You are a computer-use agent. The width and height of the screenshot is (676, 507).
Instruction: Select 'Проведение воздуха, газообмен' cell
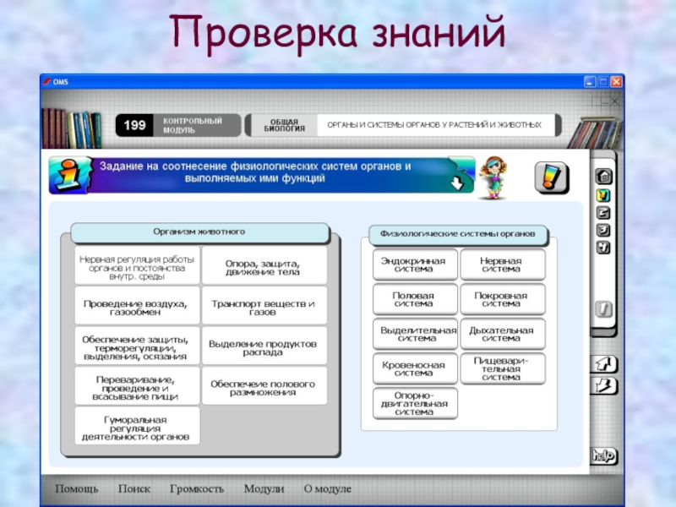pyautogui.click(x=137, y=305)
